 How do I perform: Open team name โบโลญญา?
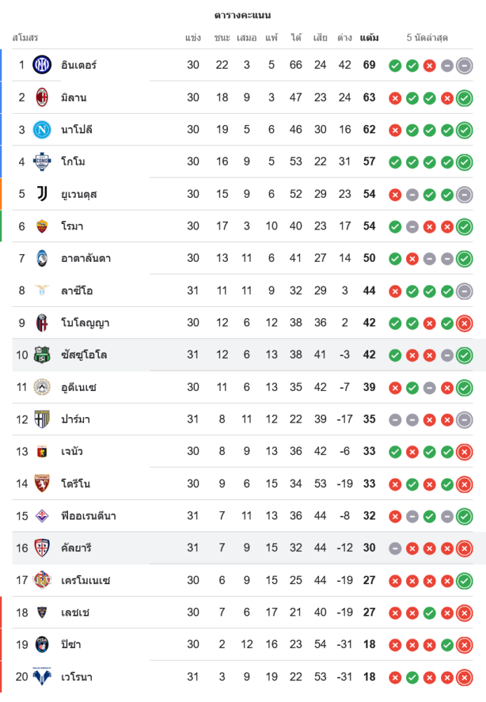tap(85, 323)
